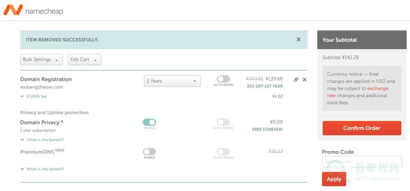
Task: Enable the PremiumDNS toggle
Action: [149, 152]
